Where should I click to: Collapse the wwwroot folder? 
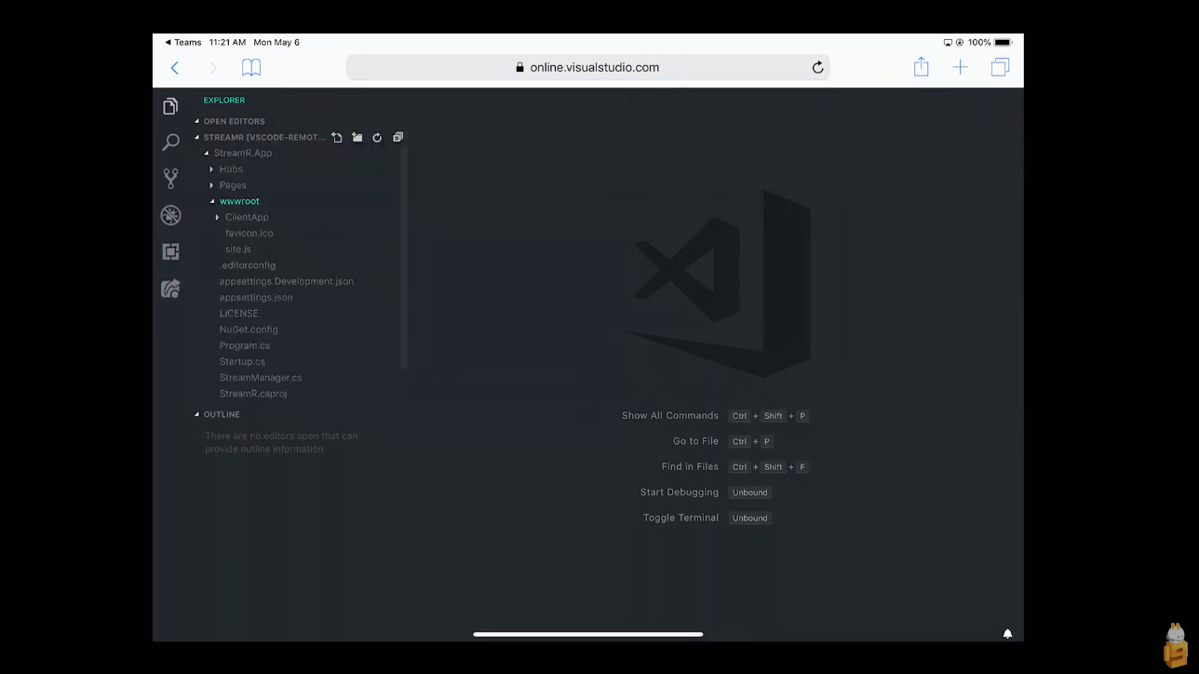[239, 201]
